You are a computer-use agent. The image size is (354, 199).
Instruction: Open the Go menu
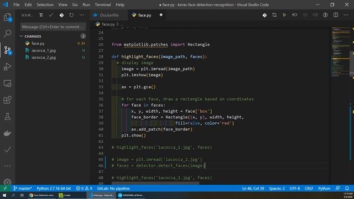(75, 4)
